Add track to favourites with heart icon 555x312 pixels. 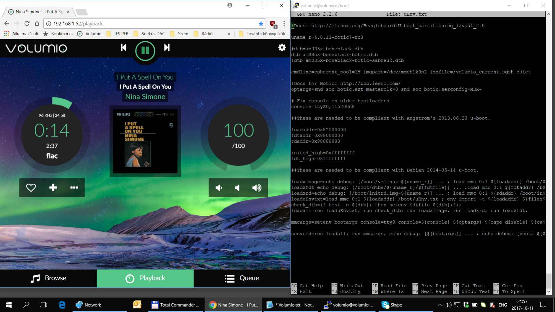pyautogui.click(x=31, y=188)
